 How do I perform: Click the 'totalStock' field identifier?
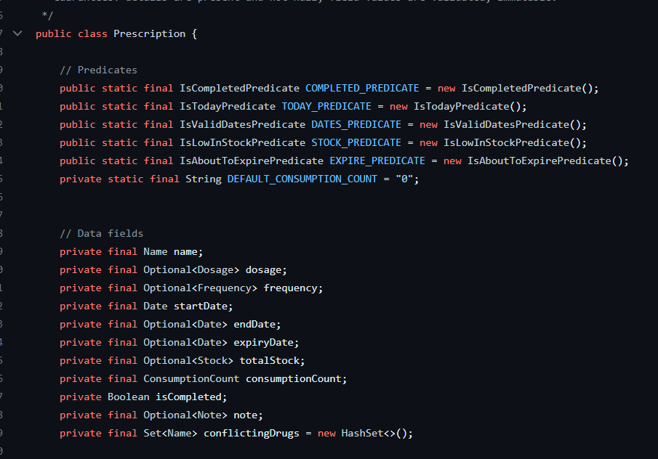point(270,361)
